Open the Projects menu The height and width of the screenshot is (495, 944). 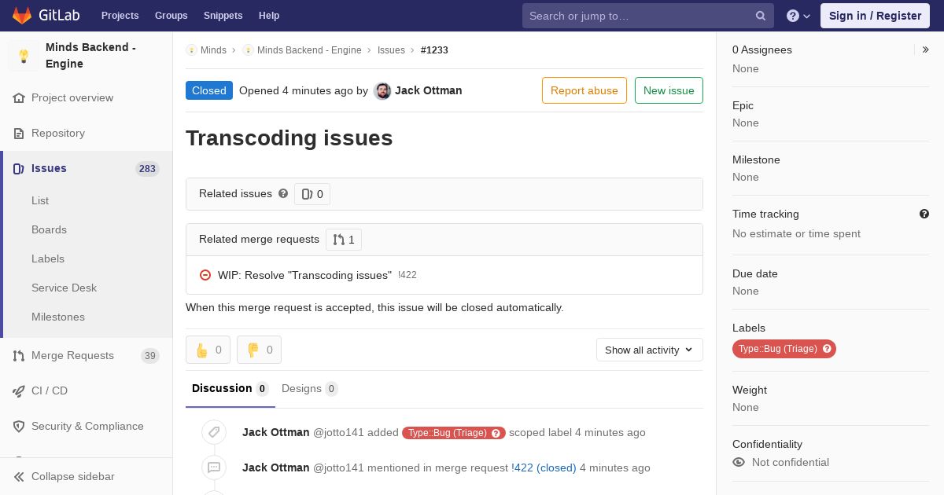coord(120,16)
